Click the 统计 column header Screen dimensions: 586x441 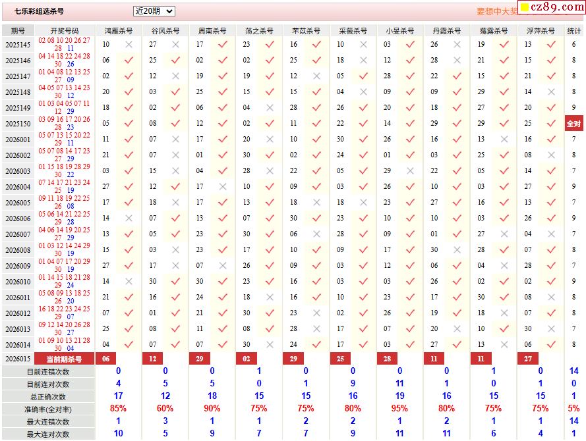(x=573, y=31)
